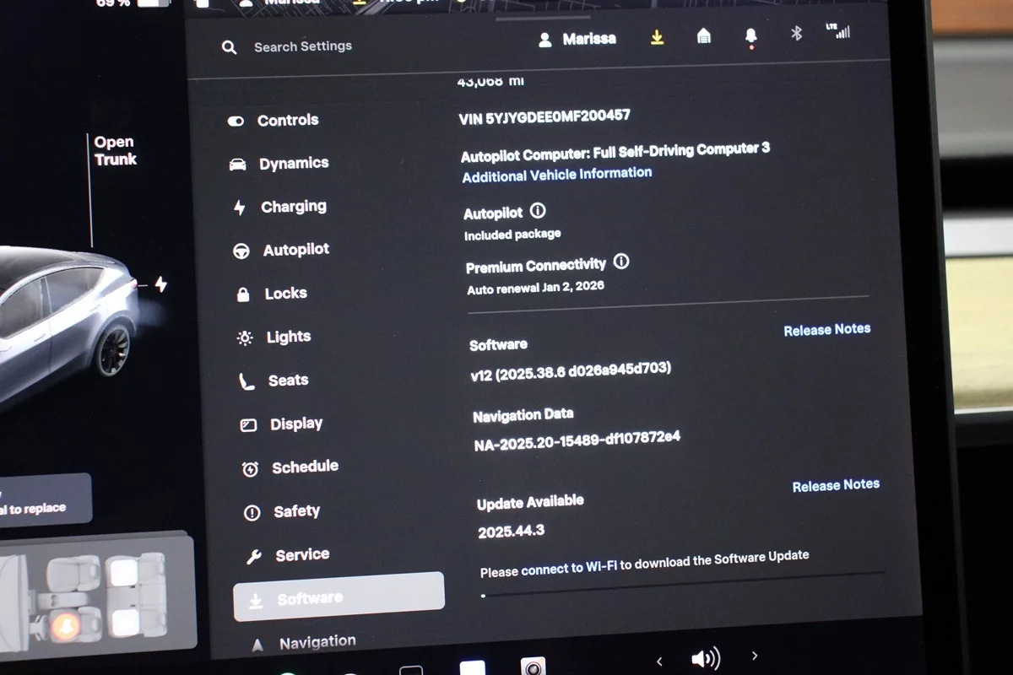Decrease volume with the left arrow
The height and width of the screenshot is (675, 1013).
click(659, 661)
